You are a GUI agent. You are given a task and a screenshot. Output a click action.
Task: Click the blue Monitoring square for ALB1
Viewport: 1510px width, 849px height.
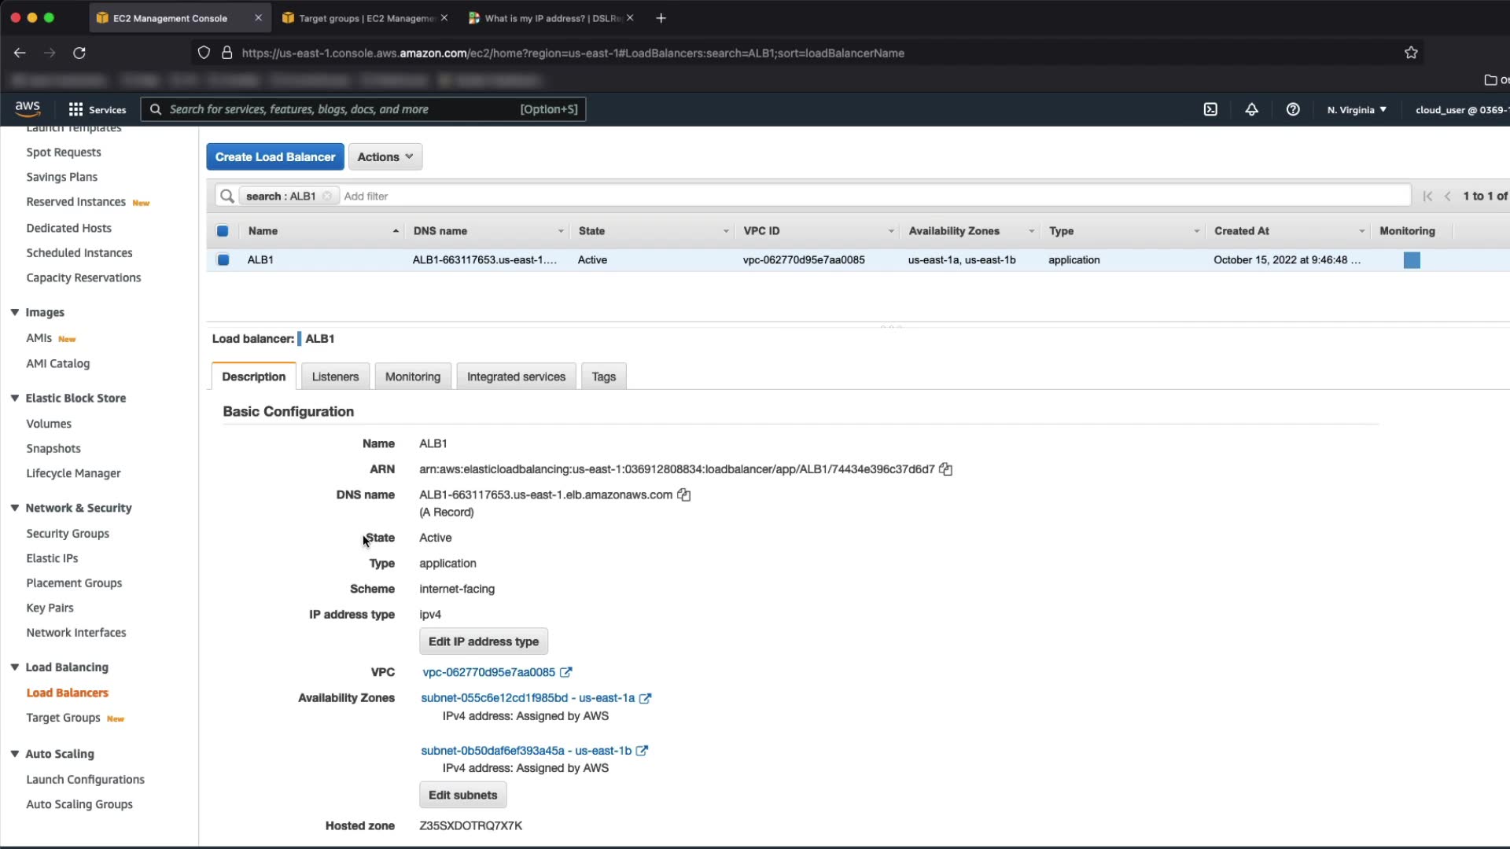tap(1412, 260)
